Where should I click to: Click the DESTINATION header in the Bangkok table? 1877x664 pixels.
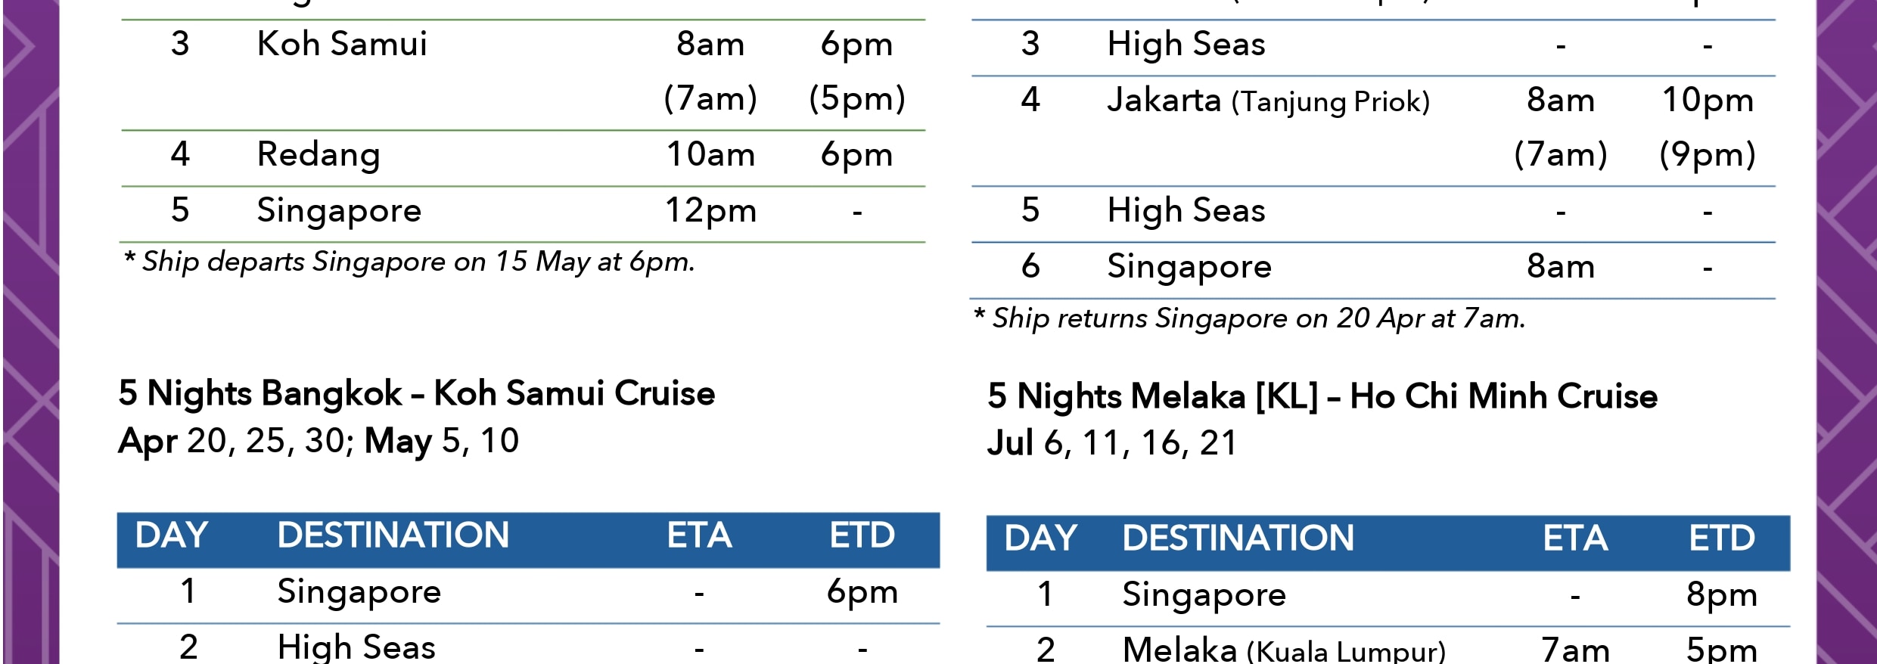[x=393, y=535]
